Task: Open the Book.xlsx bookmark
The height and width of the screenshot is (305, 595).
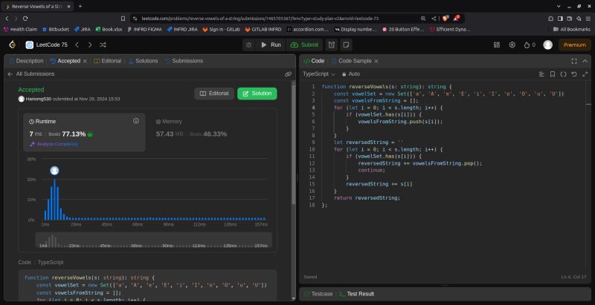Action: [109, 29]
